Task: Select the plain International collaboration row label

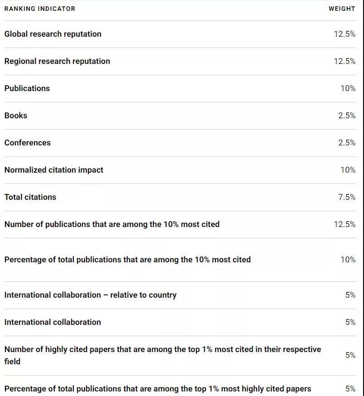Action: click(x=53, y=322)
